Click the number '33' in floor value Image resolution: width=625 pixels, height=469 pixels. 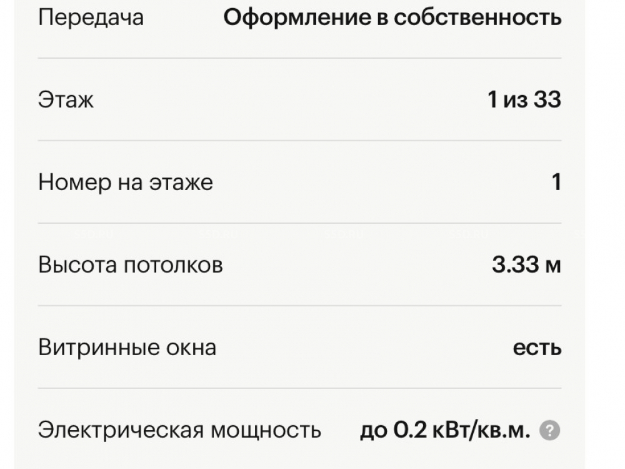click(x=547, y=100)
